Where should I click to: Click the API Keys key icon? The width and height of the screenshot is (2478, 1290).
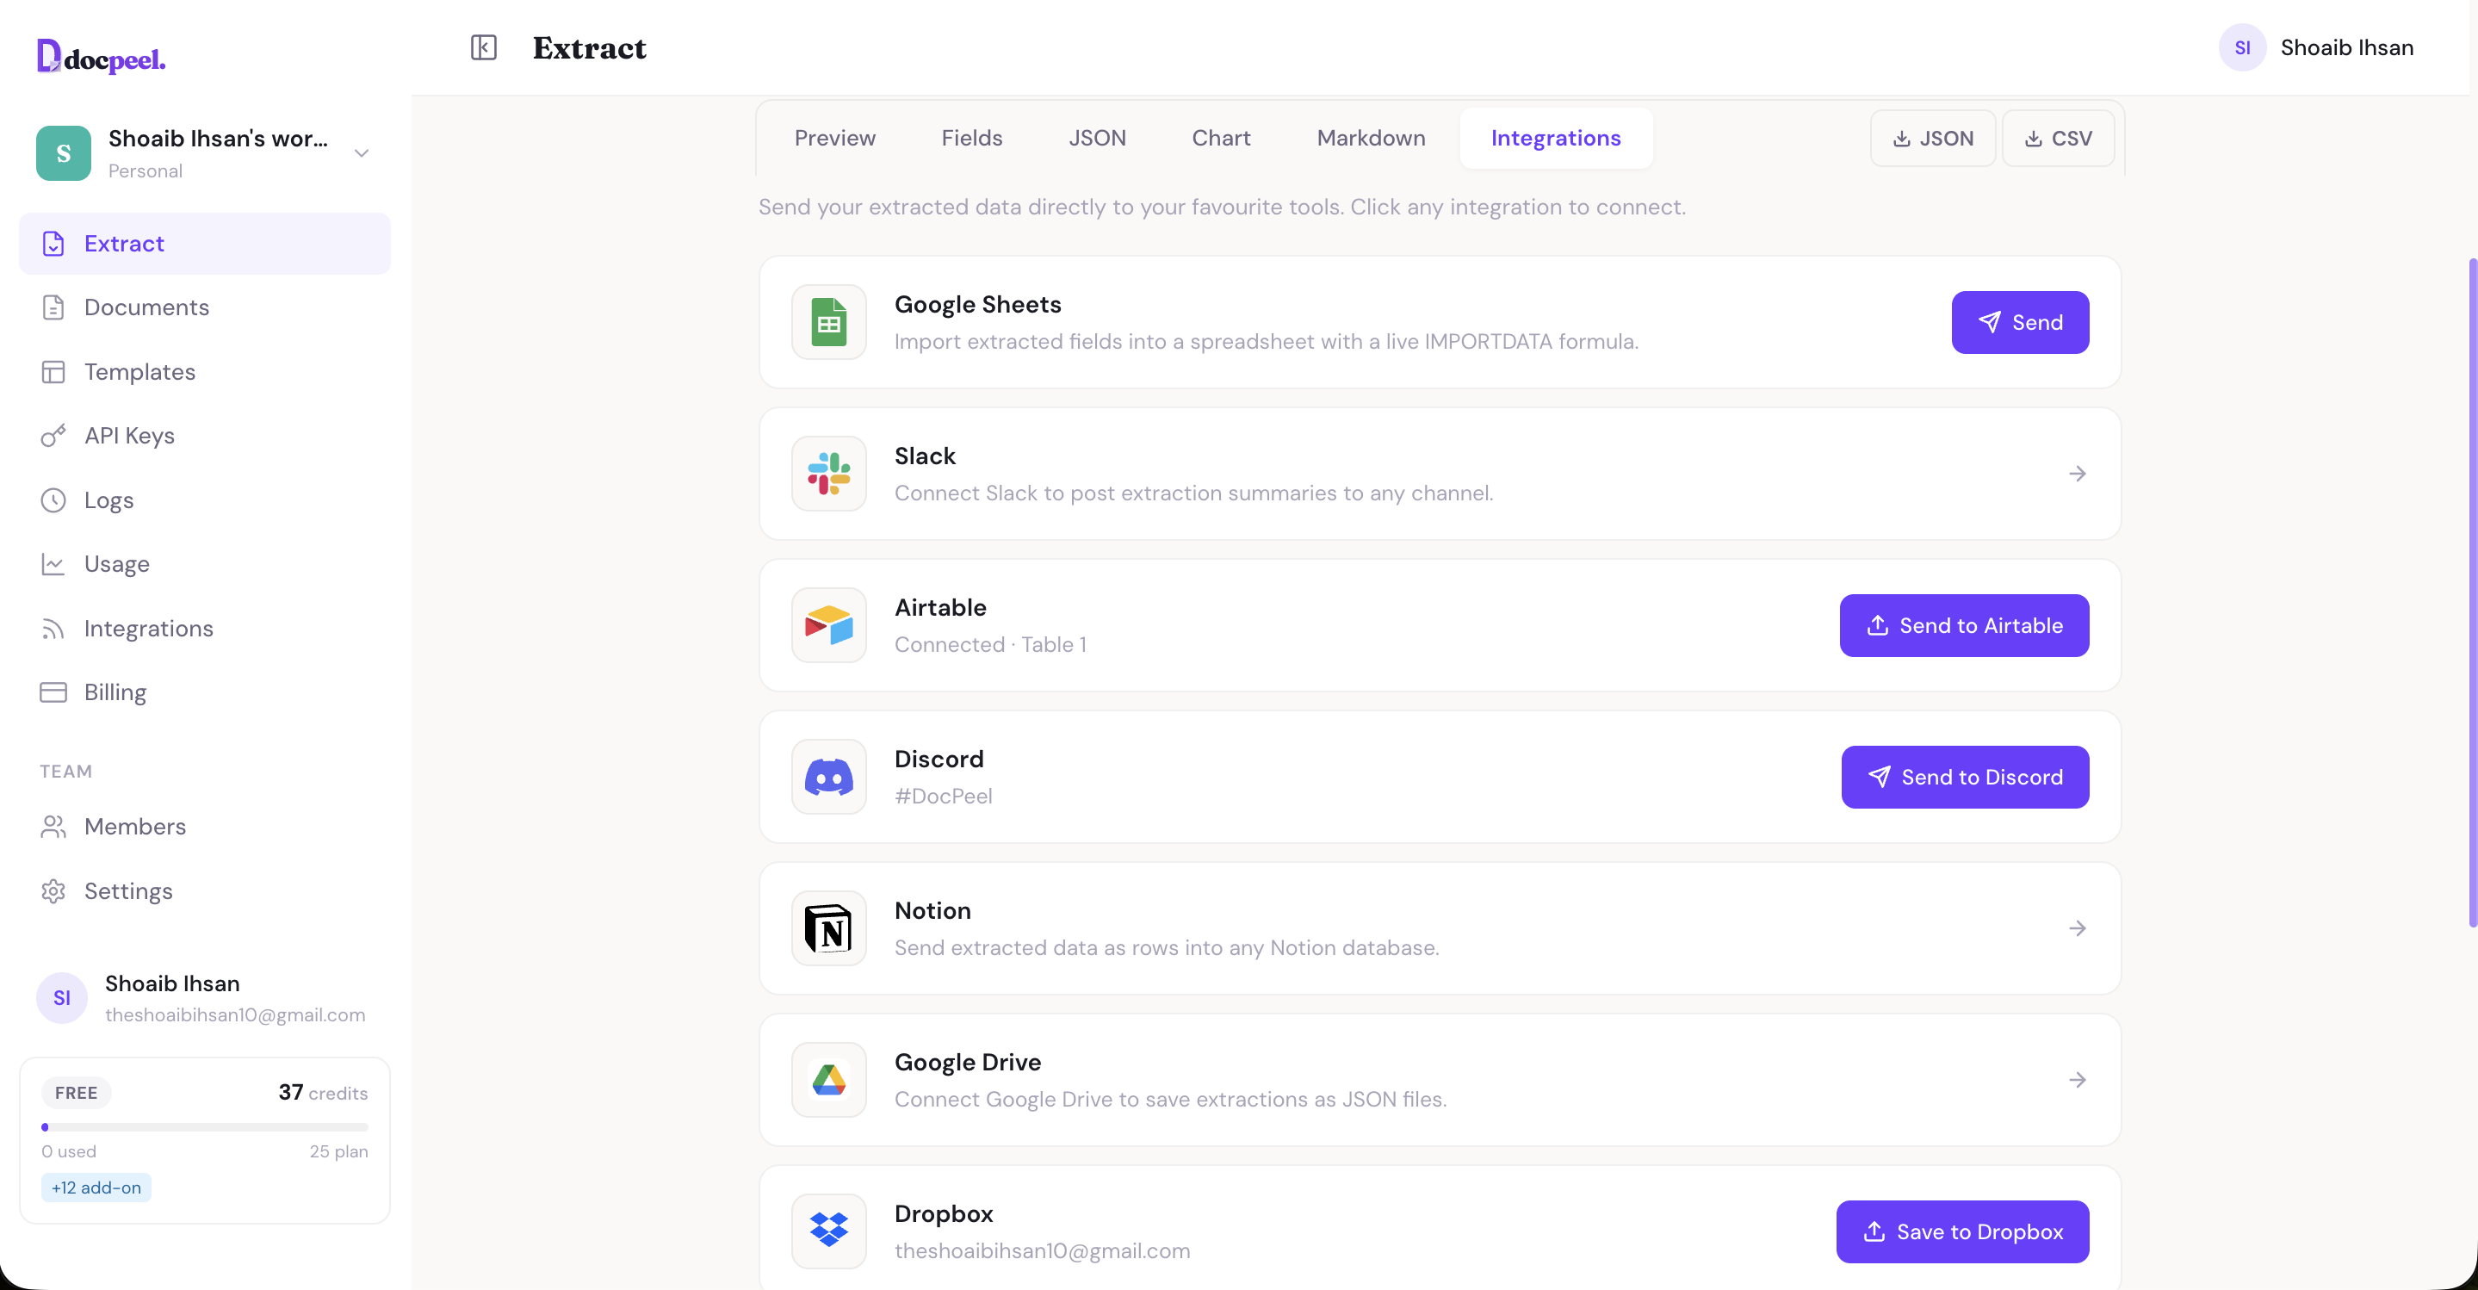54,436
